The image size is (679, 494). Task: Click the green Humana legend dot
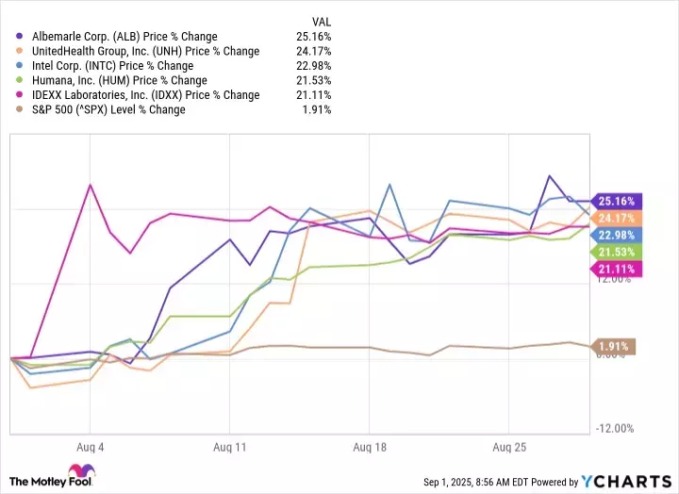click(21, 80)
